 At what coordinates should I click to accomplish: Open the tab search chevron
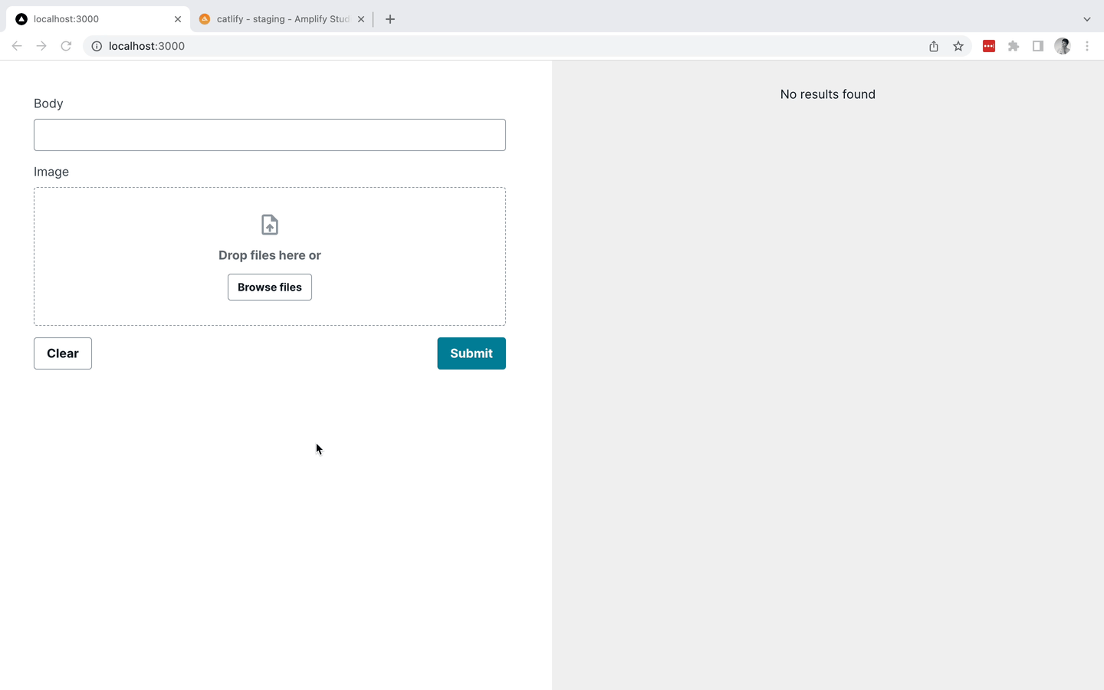point(1086,18)
